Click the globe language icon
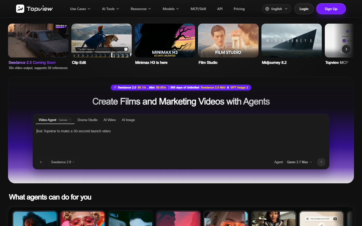Image resolution: width=362 pixels, height=226 pixels. pyautogui.click(x=267, y=9)
